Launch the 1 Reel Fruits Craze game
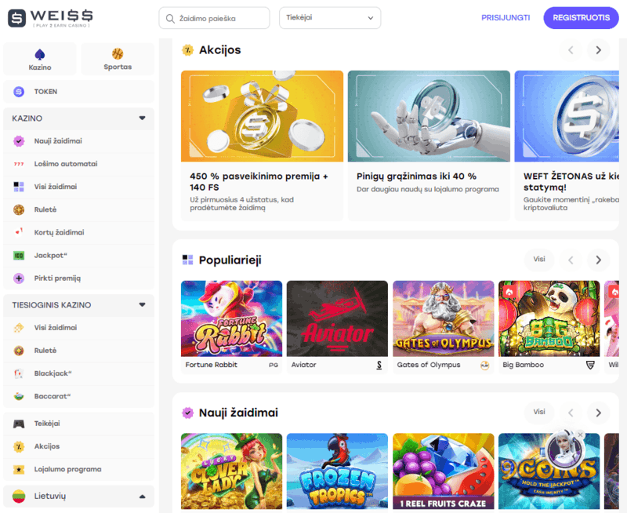The height and width of the screenshot is (513, 627). (443, 471)
